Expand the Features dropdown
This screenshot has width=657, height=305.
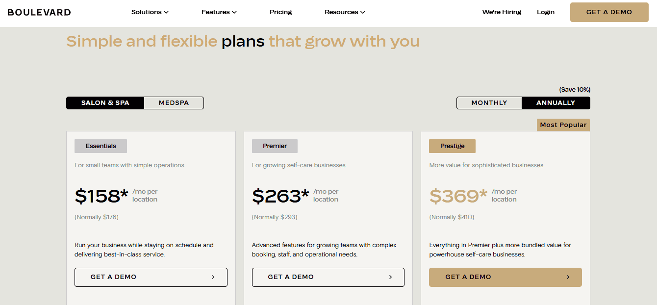(x=219, y=12)
